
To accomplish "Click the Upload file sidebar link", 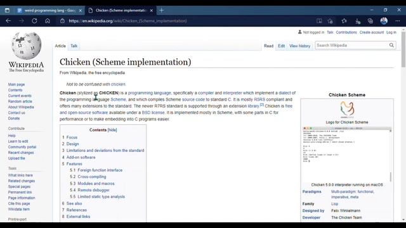I will click(x=16, y=158).
